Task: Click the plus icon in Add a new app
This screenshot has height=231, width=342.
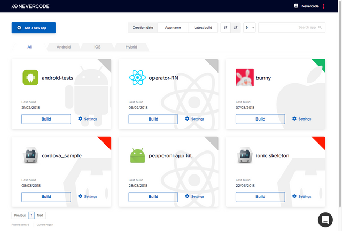Action: [19, 28]
